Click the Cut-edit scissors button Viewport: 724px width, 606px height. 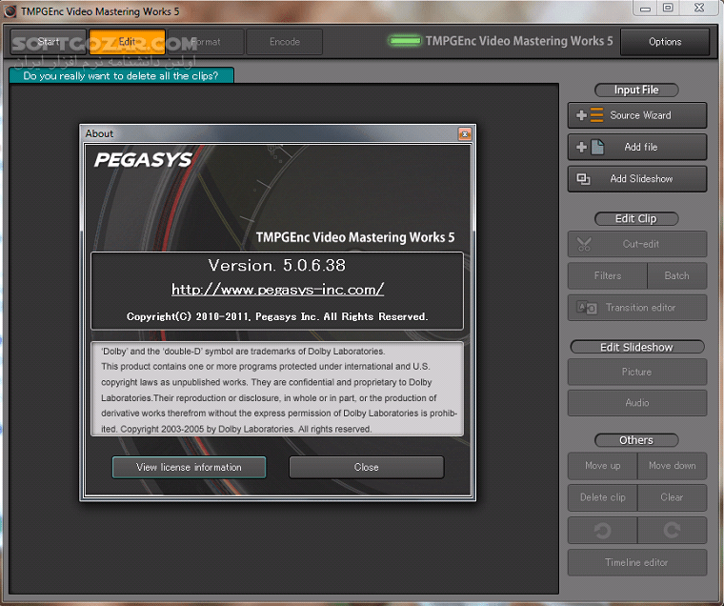tap(636, 244)
